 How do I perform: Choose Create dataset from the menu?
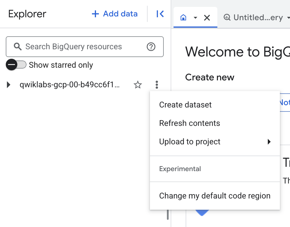215,105
